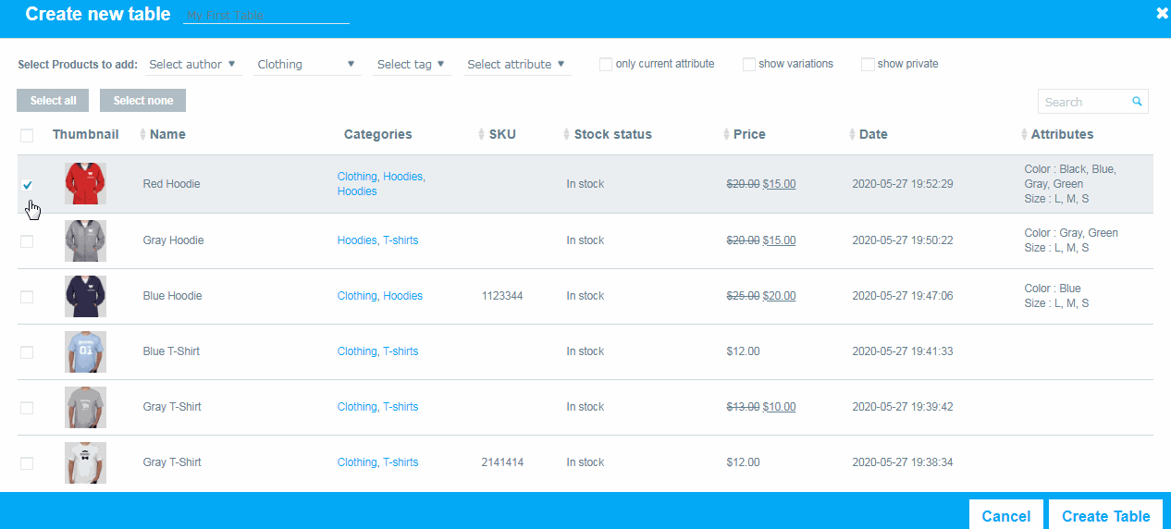Click the Stock status column header
The width and height of the screenshot is (1171, 529).
tap(612, 134)
